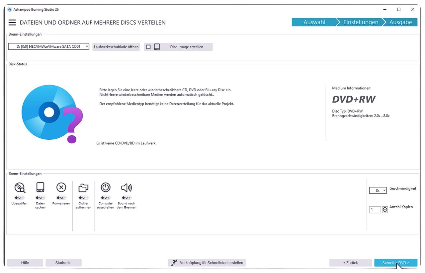The height and width of the screenshot is (273, 425).
Task: Toggle the Überprüfen OFF switch
Action: (x=19, y=198)
